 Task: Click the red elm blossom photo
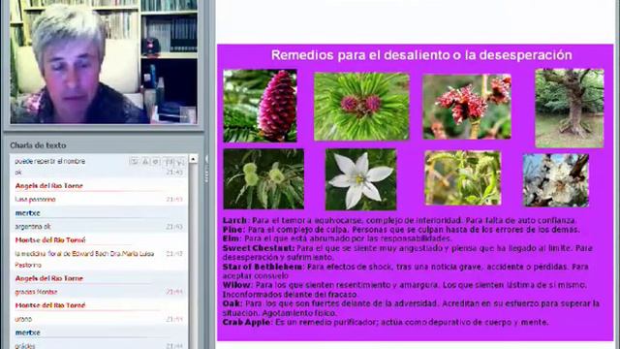(467, 107)
